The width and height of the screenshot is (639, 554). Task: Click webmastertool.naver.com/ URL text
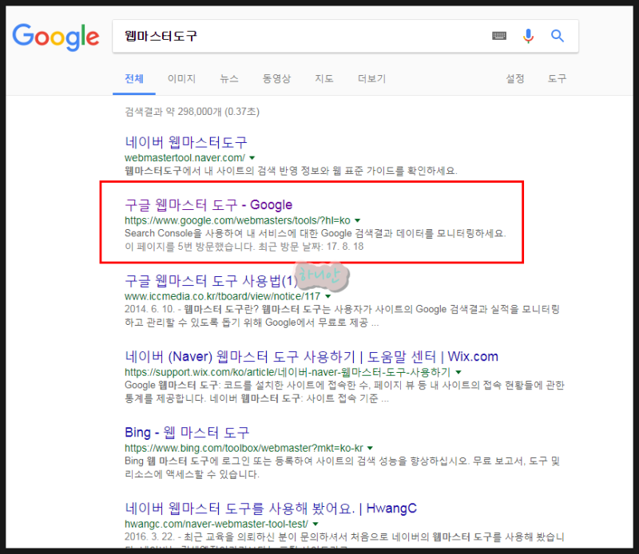click(185, 157)
